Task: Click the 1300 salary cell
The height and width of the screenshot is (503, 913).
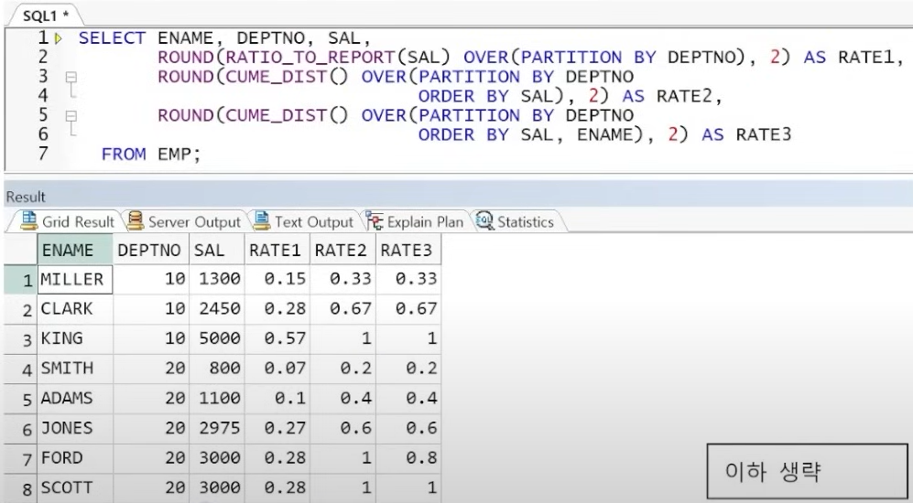Action: coord(217,280)
